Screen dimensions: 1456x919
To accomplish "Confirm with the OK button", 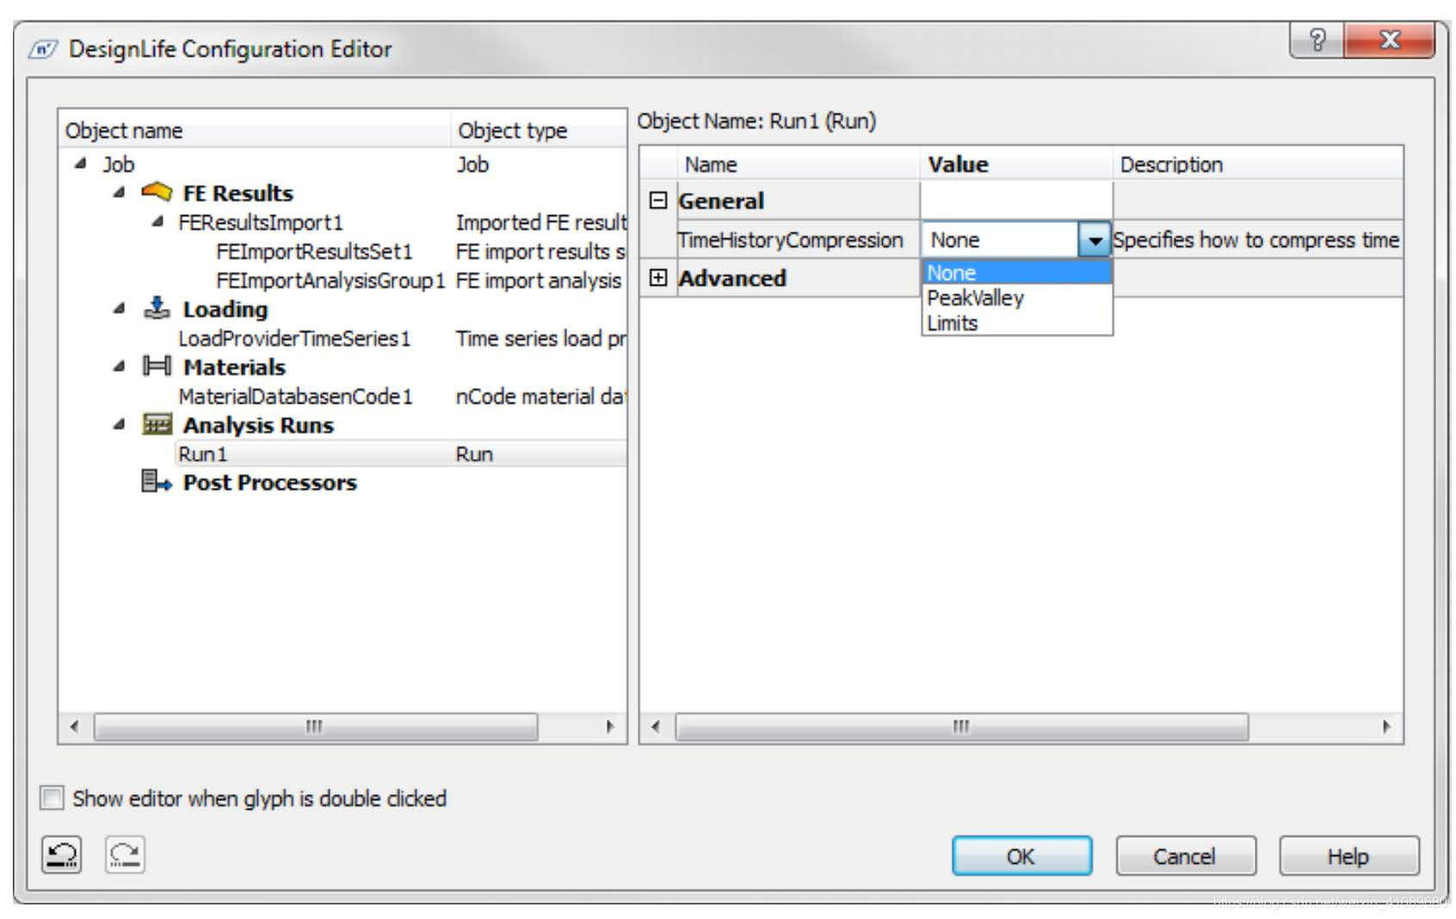I will tap(1021, 856).
